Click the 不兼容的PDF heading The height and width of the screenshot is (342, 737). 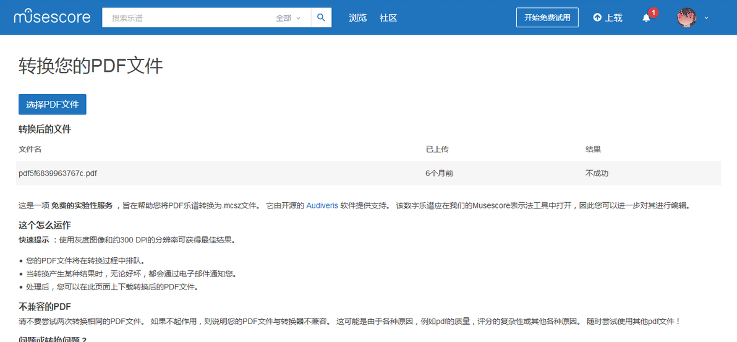45,307
